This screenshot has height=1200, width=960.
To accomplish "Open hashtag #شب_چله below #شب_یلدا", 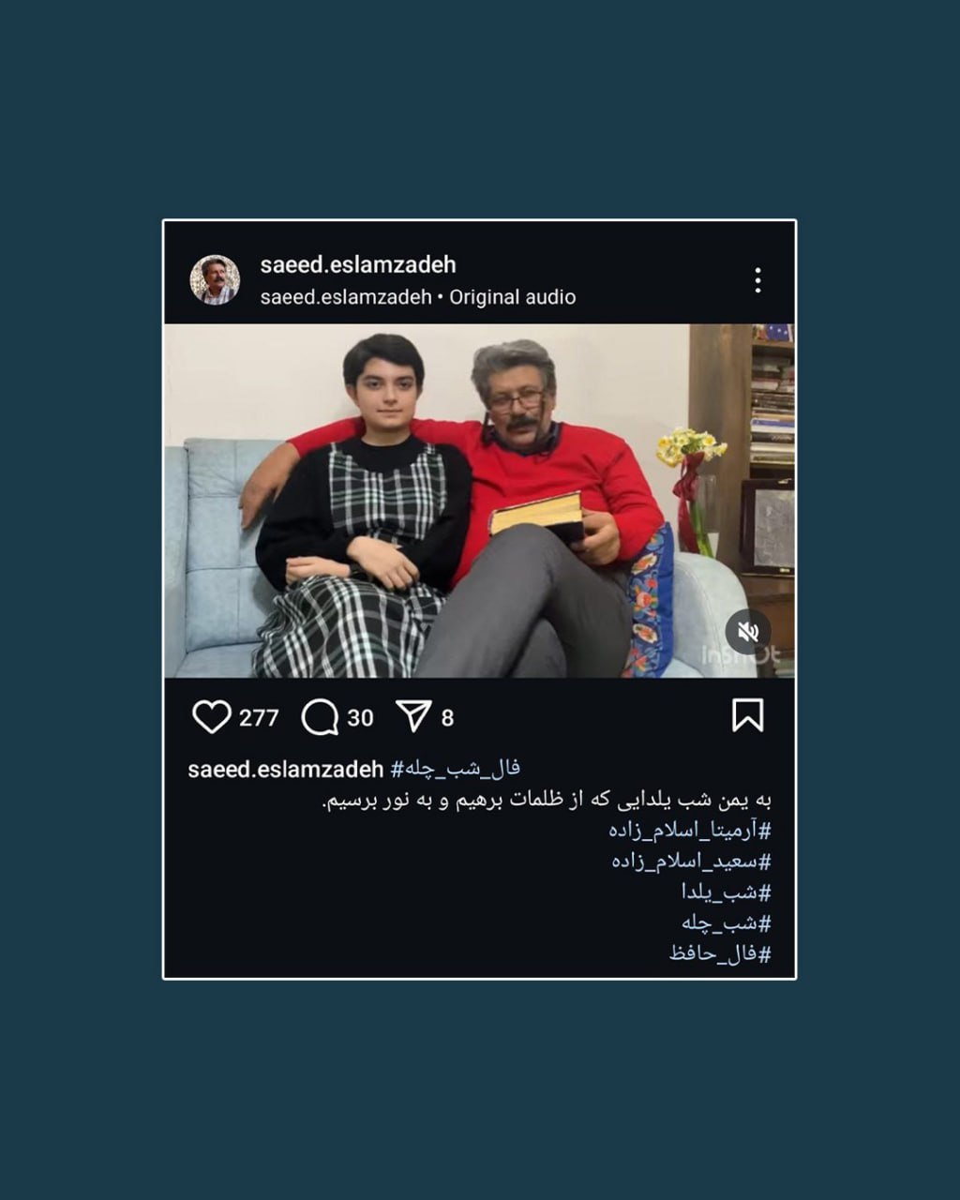I will (x=727, y=923).
